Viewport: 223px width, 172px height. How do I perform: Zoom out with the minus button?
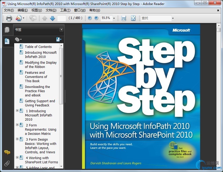[x=90, y=18]
